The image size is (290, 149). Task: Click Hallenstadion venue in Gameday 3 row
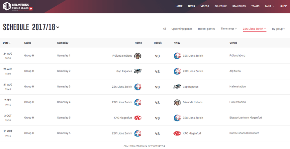pos(238,86)
